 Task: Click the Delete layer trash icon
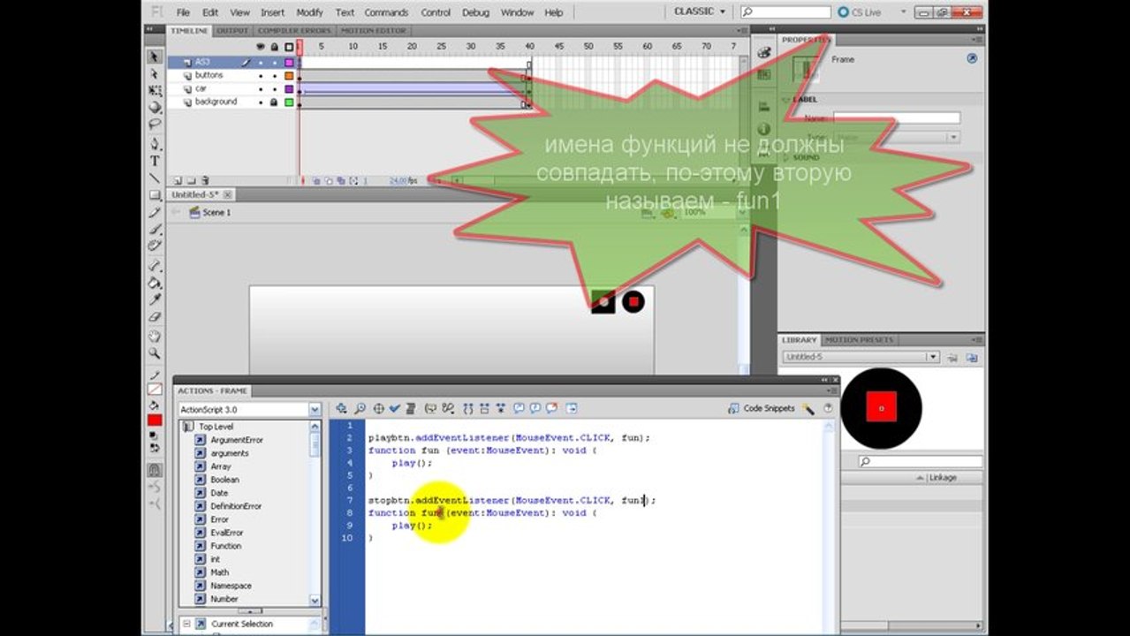(205, 180)
